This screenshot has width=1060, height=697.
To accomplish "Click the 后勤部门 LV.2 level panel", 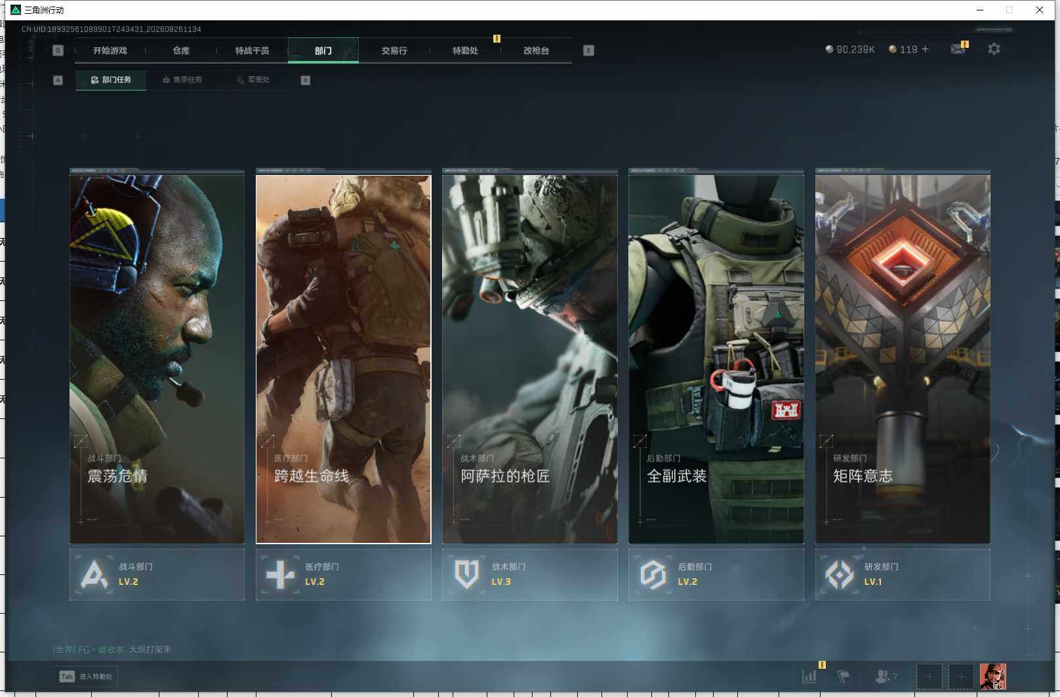I will click(x=716, y=574).
